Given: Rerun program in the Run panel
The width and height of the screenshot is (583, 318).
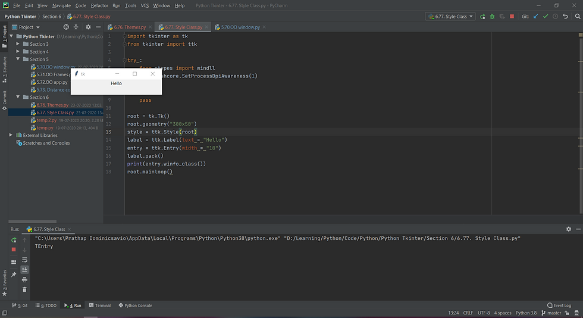Looking at the screenshot, I should tap(14, 240).
